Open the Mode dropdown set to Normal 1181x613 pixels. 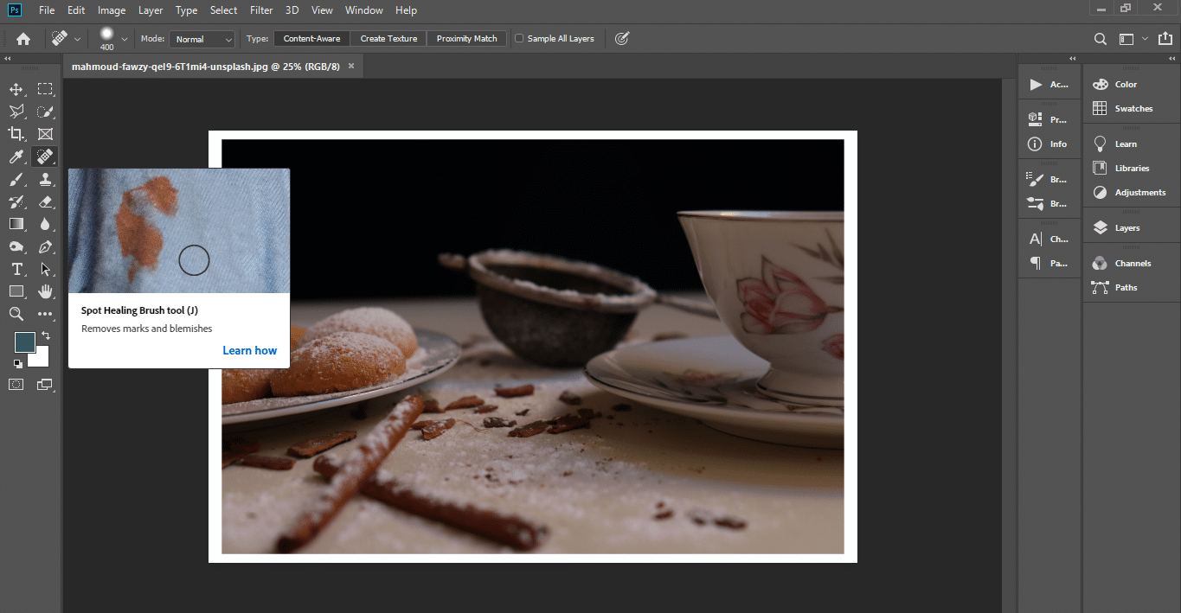(202, 39)
